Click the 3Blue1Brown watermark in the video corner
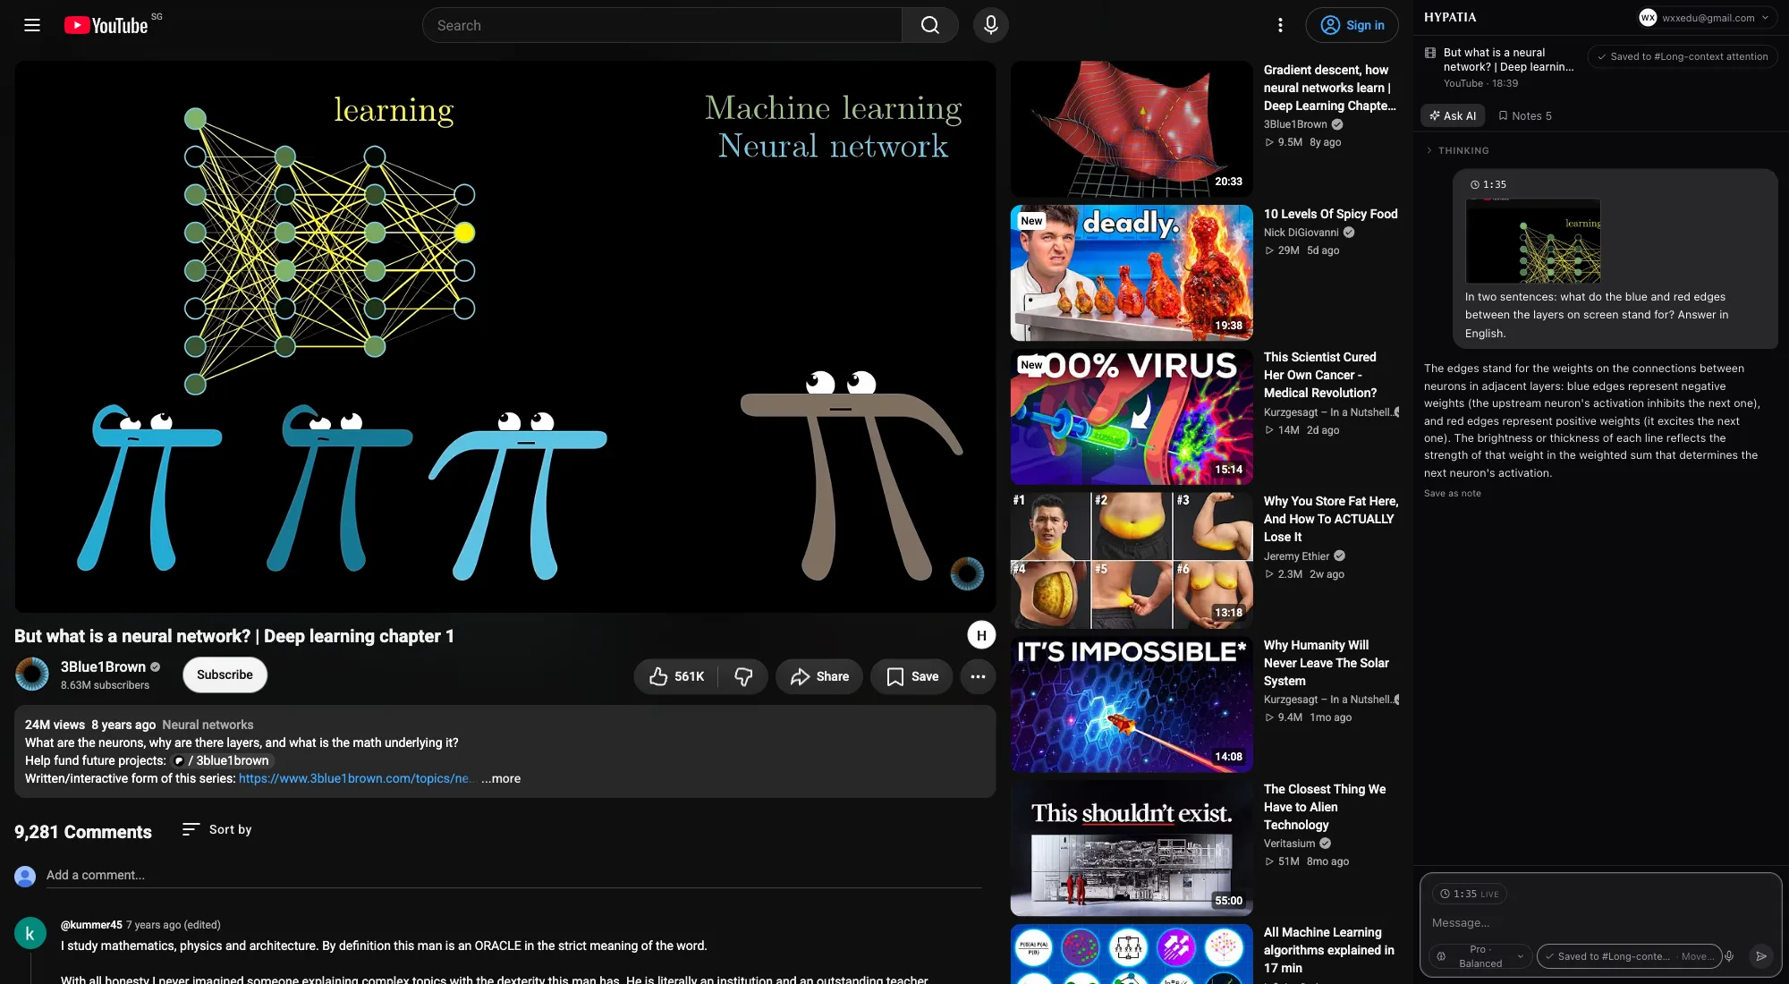Viewport: 1789px width, 984px height. coord(967,573)
